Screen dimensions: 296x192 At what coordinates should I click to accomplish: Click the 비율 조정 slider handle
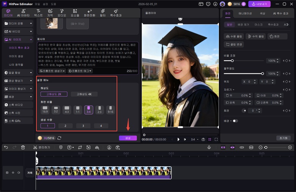point(232,61)
